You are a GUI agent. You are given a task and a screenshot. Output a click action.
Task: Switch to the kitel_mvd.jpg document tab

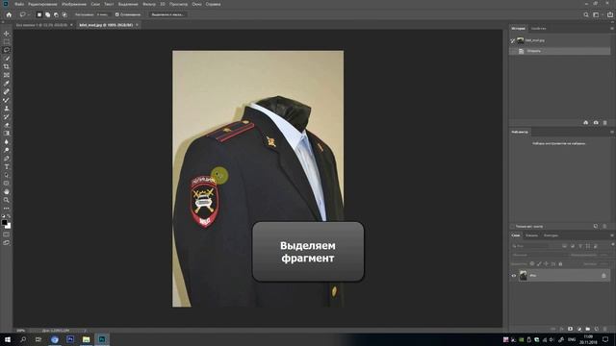tap(106, 25)
